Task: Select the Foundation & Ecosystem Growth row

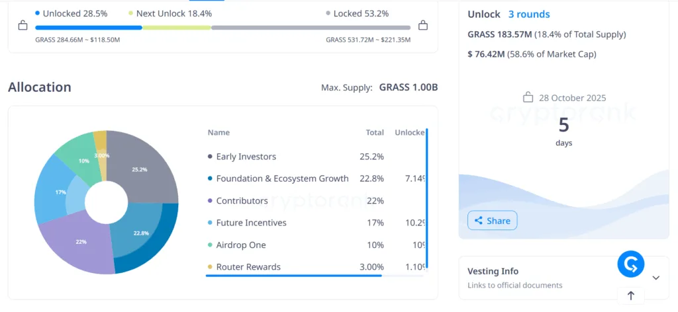Action: click(x=282, y=178)
